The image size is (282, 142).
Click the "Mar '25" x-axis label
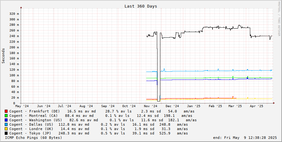click(x=235, y=106)
